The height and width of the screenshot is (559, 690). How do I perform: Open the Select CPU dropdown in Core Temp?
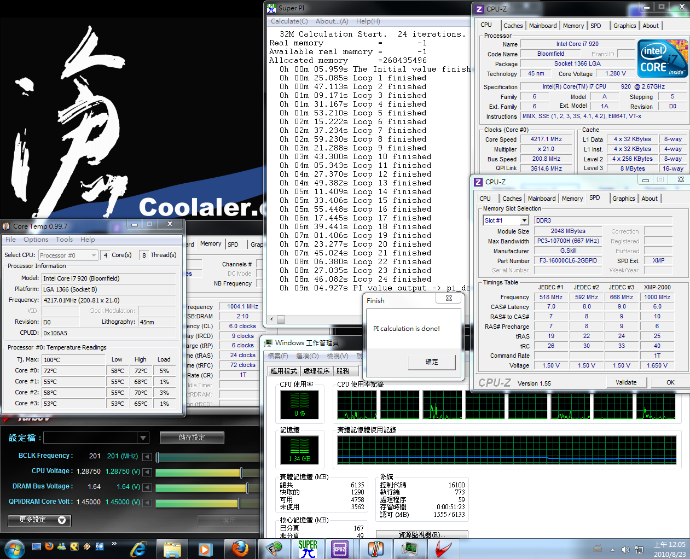tap(68, 255)
